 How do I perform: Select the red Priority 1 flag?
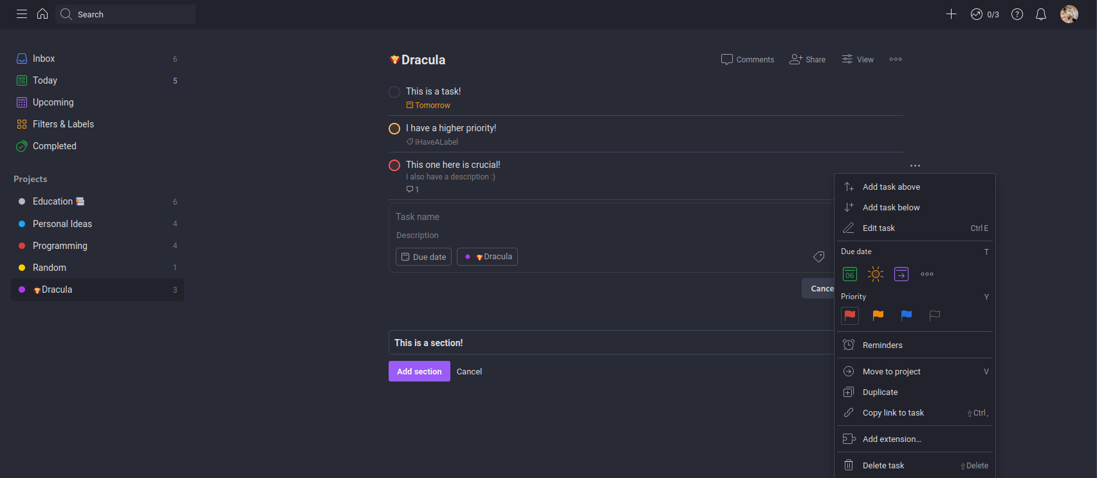[x=849, y=316]
